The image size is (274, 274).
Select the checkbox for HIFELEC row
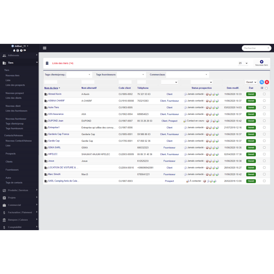[x=264, y=154]
